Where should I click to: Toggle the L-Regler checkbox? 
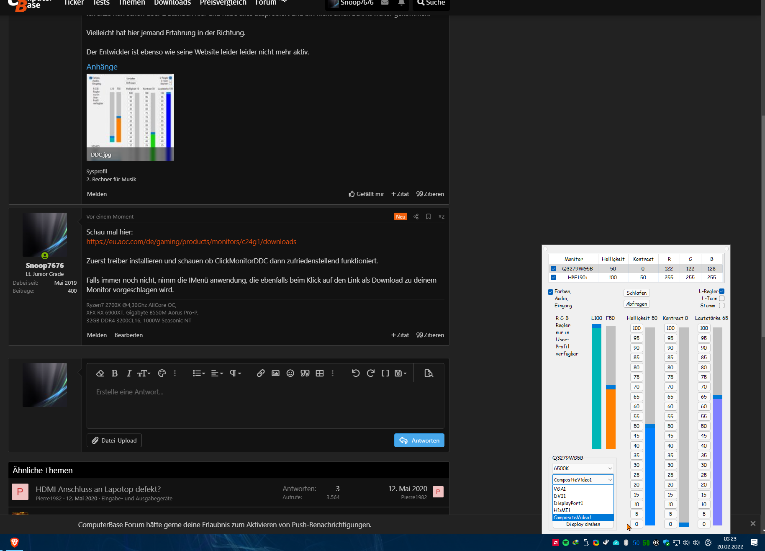[x=722, y=291]
